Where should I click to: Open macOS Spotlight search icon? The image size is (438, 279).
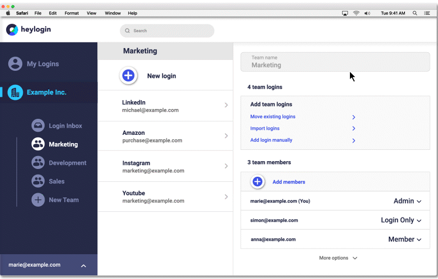415,13
